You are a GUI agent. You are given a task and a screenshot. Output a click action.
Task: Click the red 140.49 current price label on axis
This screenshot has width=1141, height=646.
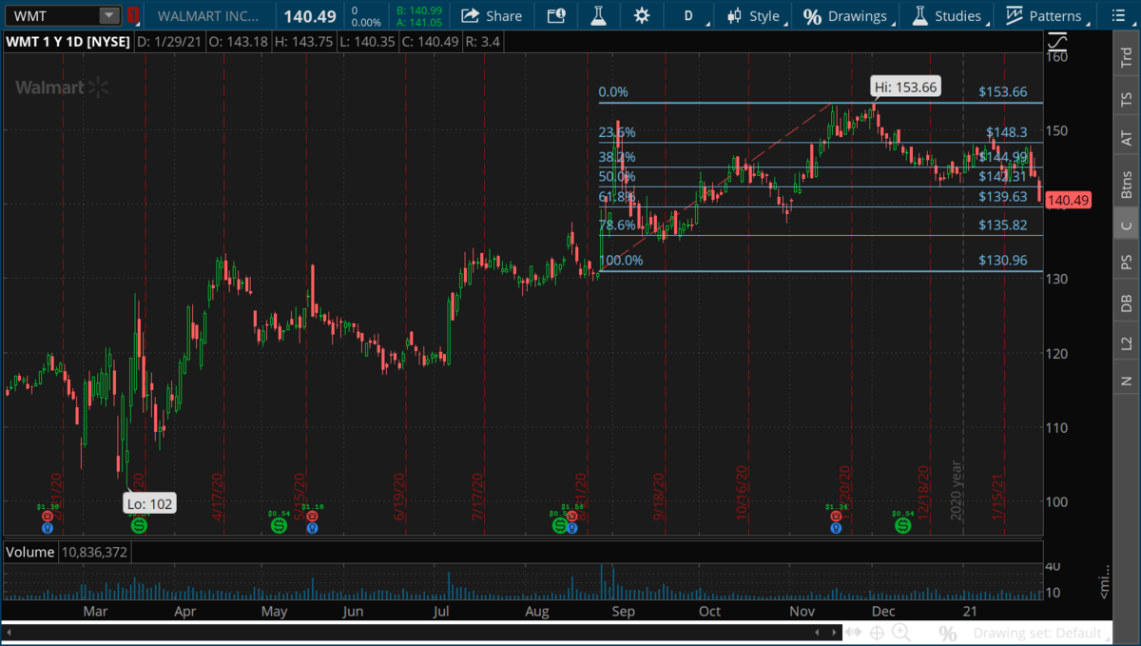point(1067,200)
